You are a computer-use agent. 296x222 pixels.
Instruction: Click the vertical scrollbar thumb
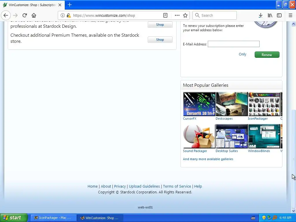tap(293, 159)
